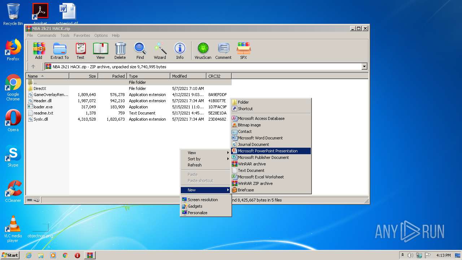The height and width of the screenshot is (260, 462).
Task: Sort by the Size column header
Action: pyautogui.click(x=83, y=76)
